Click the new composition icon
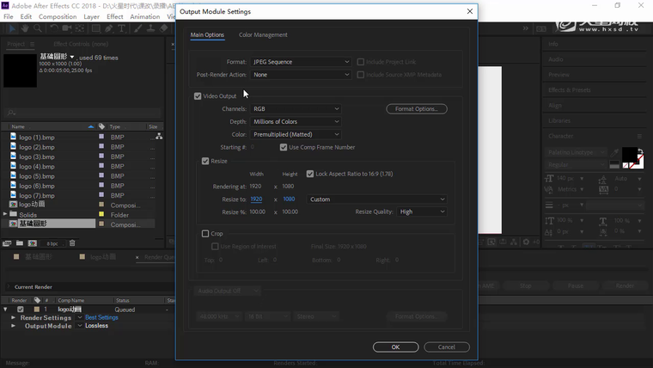The width and height of the screenshot is (653, 368). tap(32, 243)
